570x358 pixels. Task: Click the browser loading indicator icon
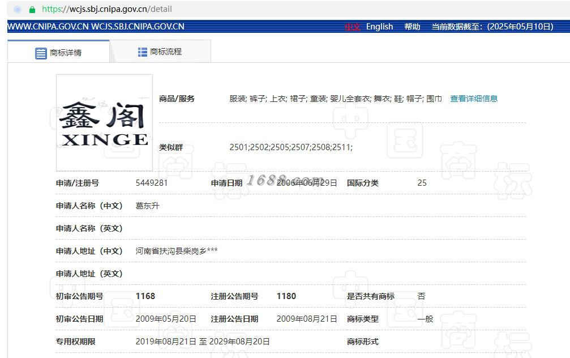(x=18, y=10)
